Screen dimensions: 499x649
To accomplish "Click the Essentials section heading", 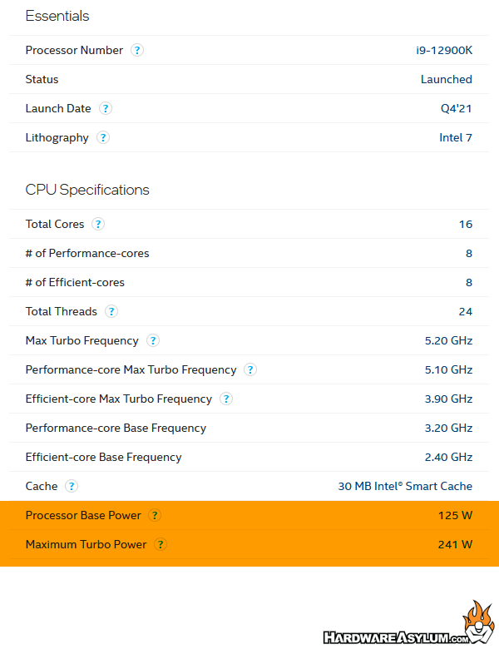I will point(57,16).
